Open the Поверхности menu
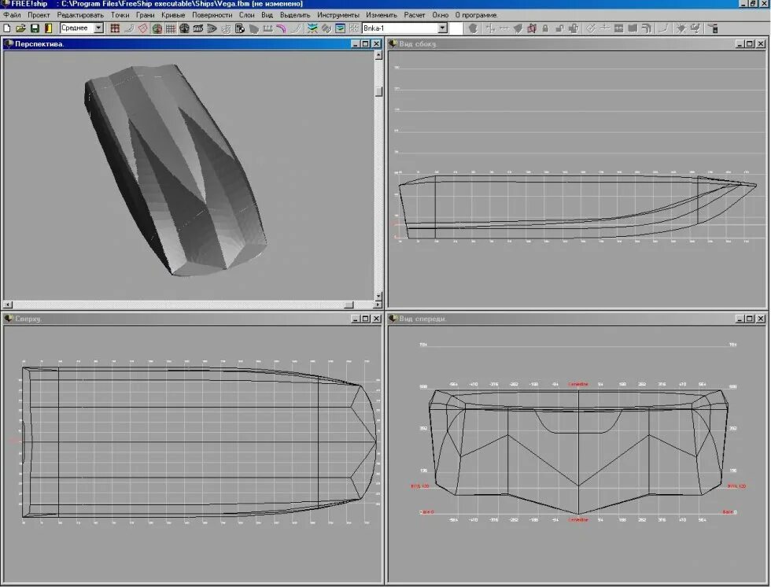The image size is (771, 587). tap(212, 15)
